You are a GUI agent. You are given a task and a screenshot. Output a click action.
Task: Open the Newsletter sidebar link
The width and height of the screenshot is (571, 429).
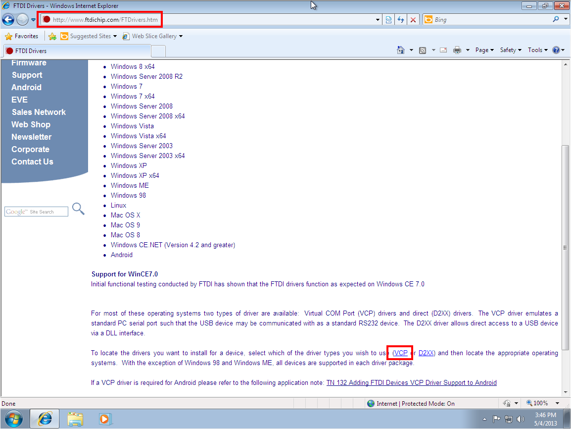31,137
